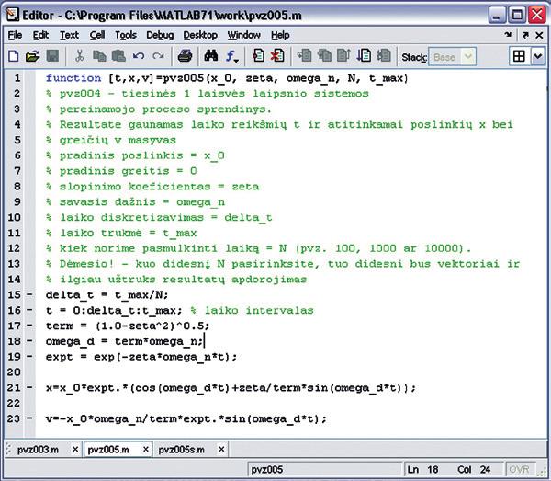Redo edit with the forward arrow icon

click(x=158, y=56)
